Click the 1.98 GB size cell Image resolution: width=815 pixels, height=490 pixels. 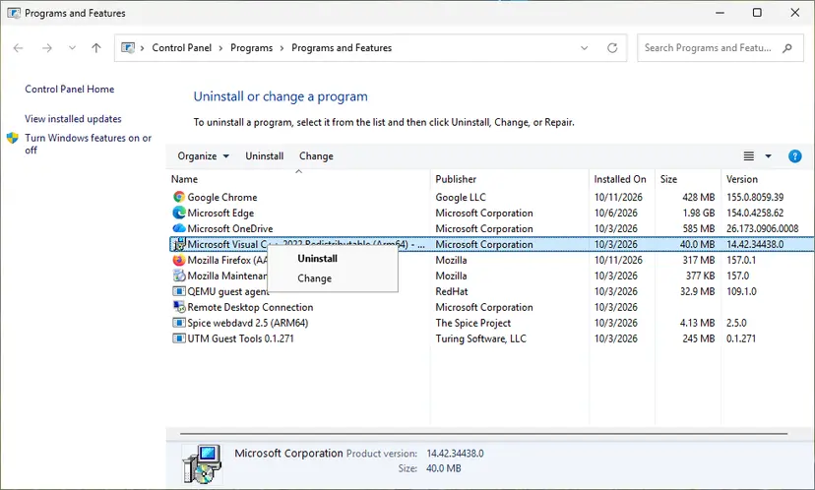pyautogui.click(x=699, y=213)
